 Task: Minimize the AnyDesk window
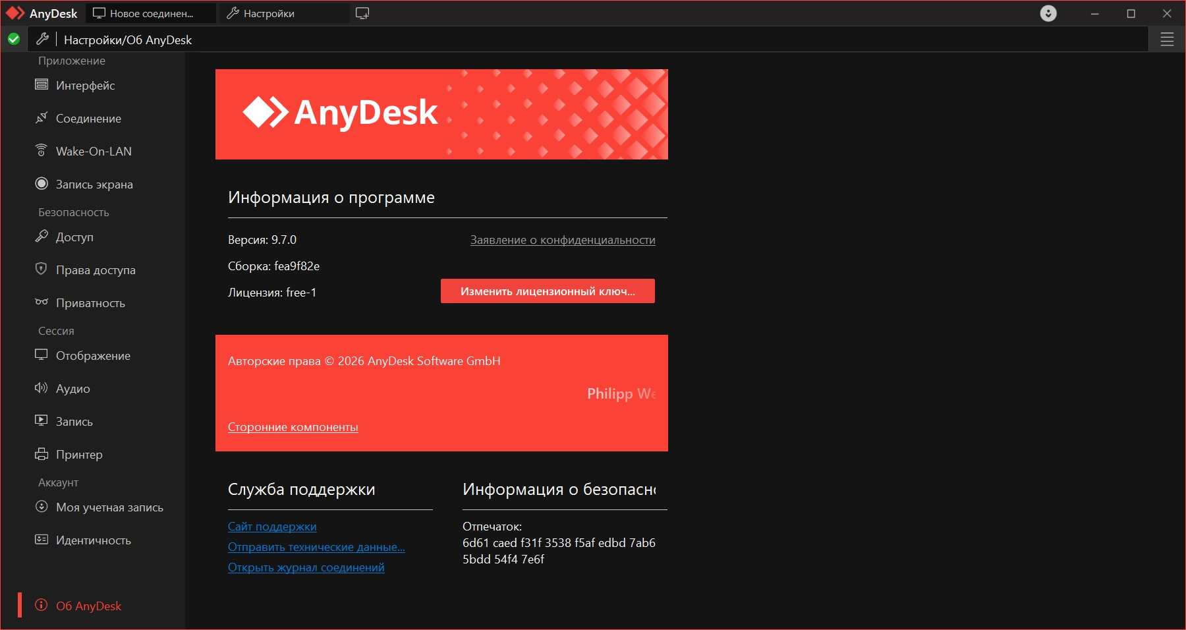click(x=1095, y=13)
